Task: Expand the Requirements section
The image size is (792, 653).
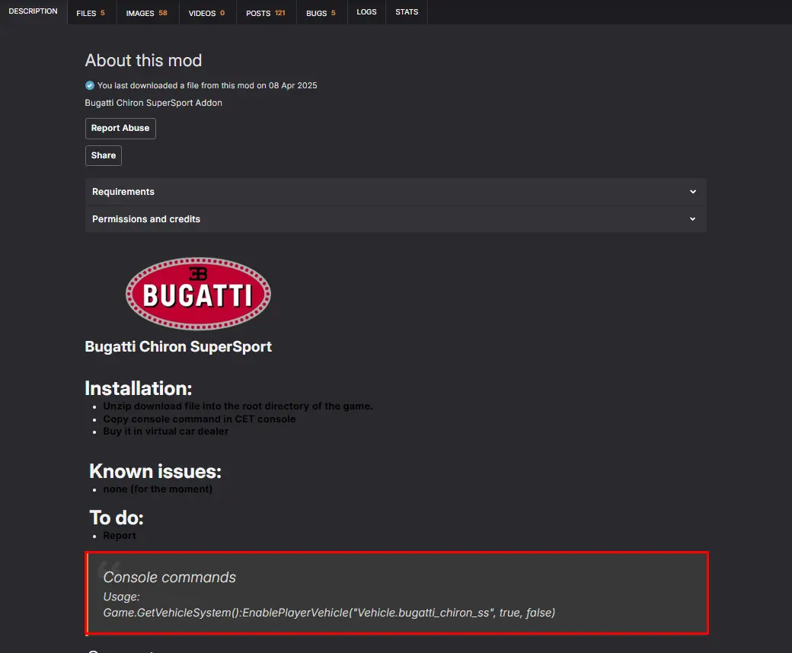Action: click(395, 192)
